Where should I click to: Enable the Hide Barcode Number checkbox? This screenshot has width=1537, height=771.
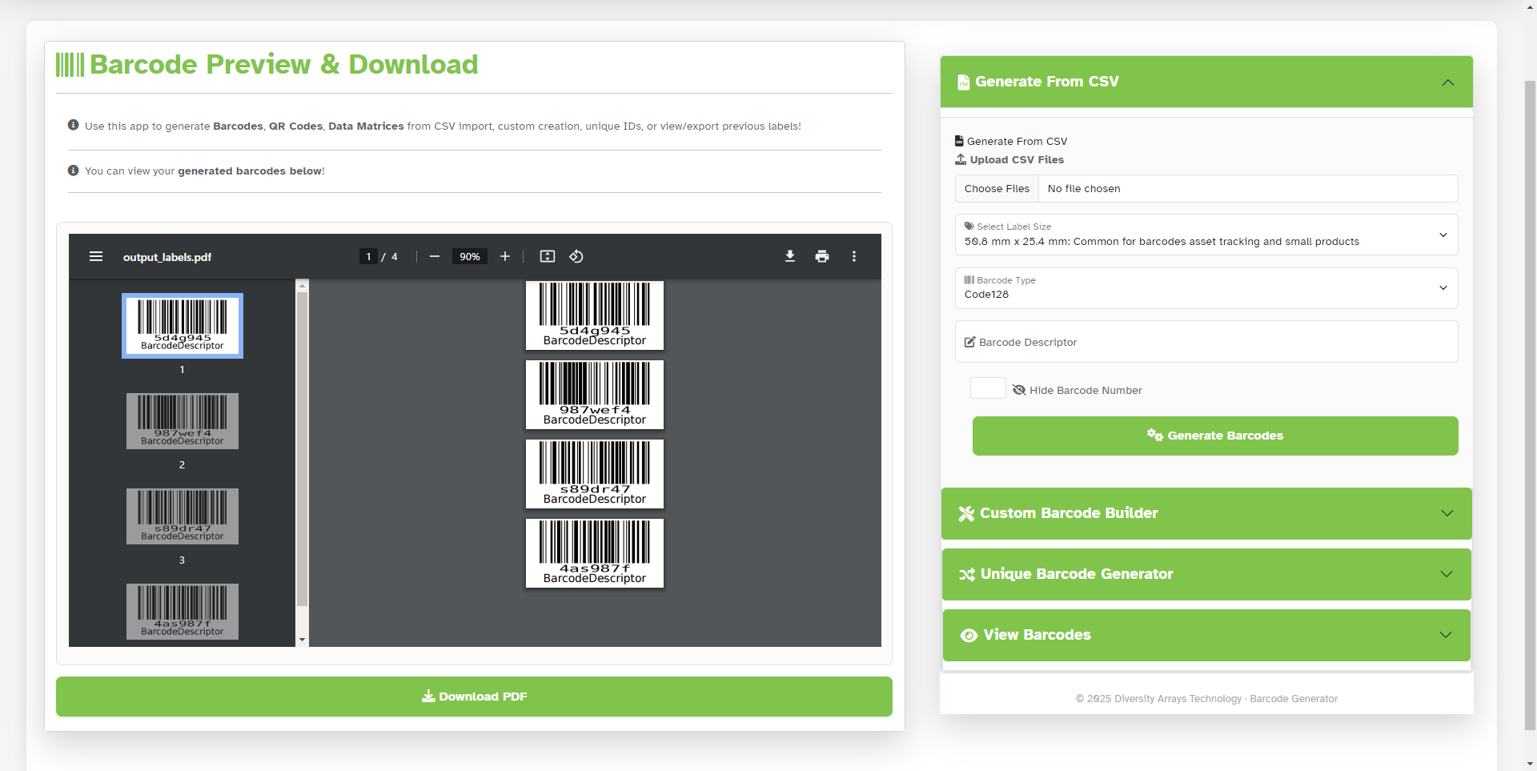pyautogui.click(x=988, y=389)
